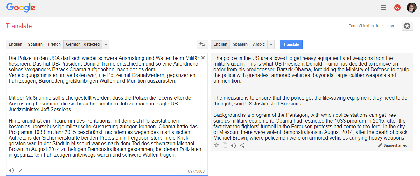Click the 1097/5000 character counter
The height and width of the screenshot is (176, 420).
click(x=195, y=171)
